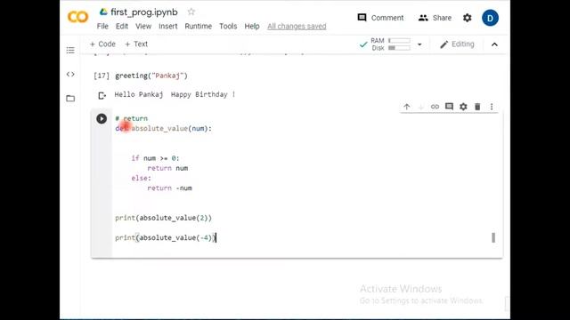Click the Google Drive icon beside notebook title

click(x=103, y=12)
